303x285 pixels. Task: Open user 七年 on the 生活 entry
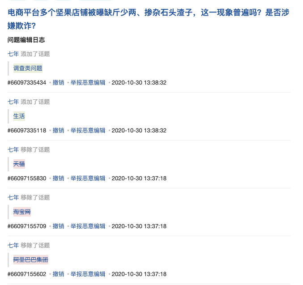13,102
